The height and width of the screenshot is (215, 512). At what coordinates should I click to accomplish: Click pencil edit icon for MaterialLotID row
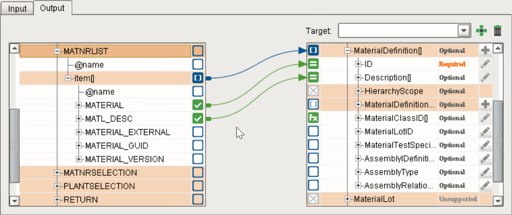coord(485,131)
